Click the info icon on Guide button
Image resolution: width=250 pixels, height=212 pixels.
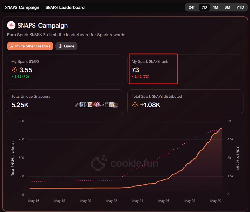60,46
